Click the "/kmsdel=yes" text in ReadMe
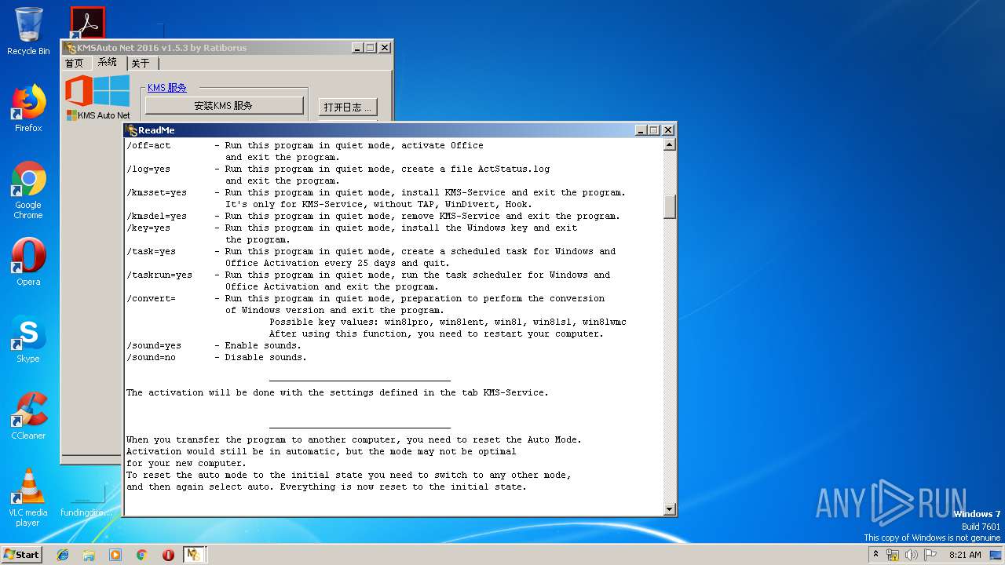 [157, 216]
